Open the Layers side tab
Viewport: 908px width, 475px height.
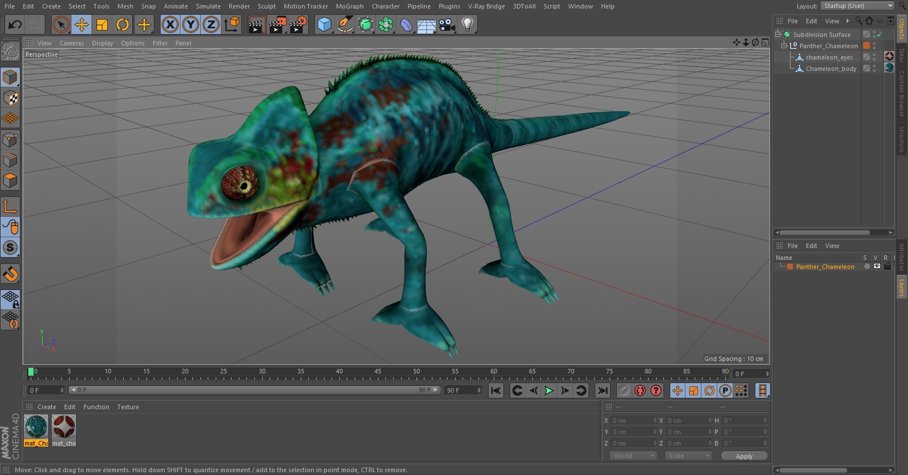pyautogui.click(x=901, y=288)
